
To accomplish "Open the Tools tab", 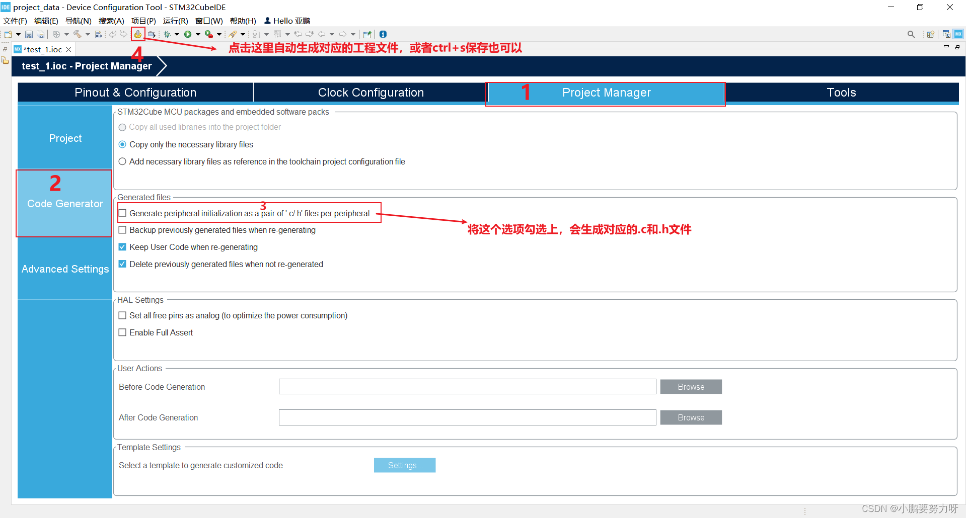I will [x=841, y=93].
